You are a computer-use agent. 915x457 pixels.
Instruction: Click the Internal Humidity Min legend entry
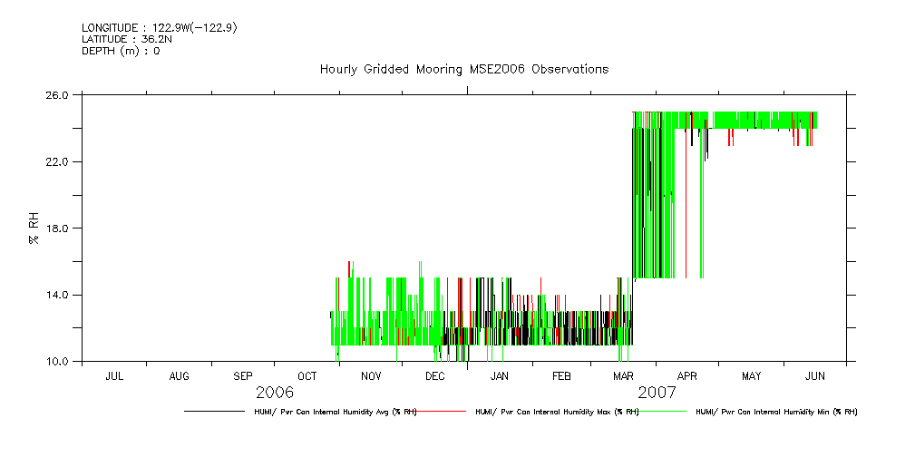776,412
